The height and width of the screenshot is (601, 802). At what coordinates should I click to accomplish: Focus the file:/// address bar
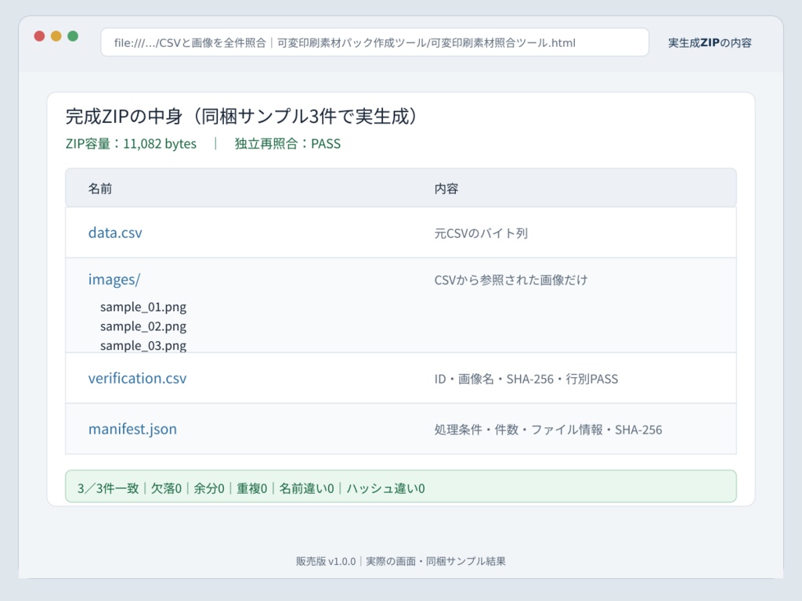375,42
